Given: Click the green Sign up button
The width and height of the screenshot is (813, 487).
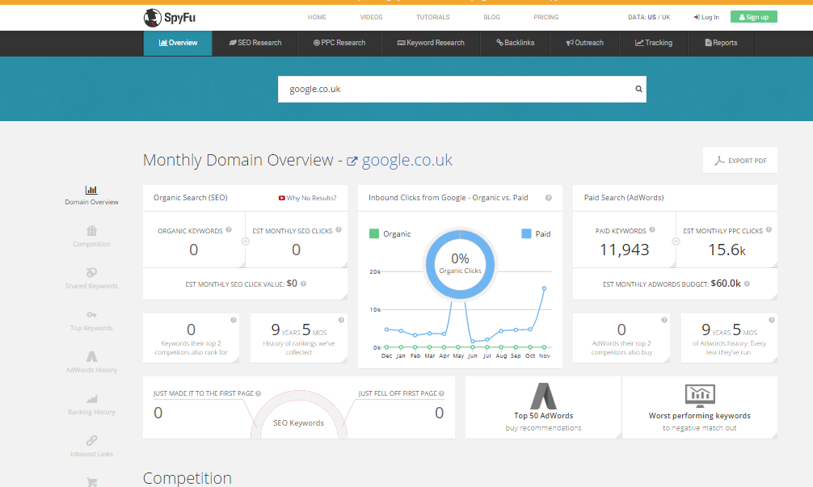Looking at the screenshot, I should 754,17.
